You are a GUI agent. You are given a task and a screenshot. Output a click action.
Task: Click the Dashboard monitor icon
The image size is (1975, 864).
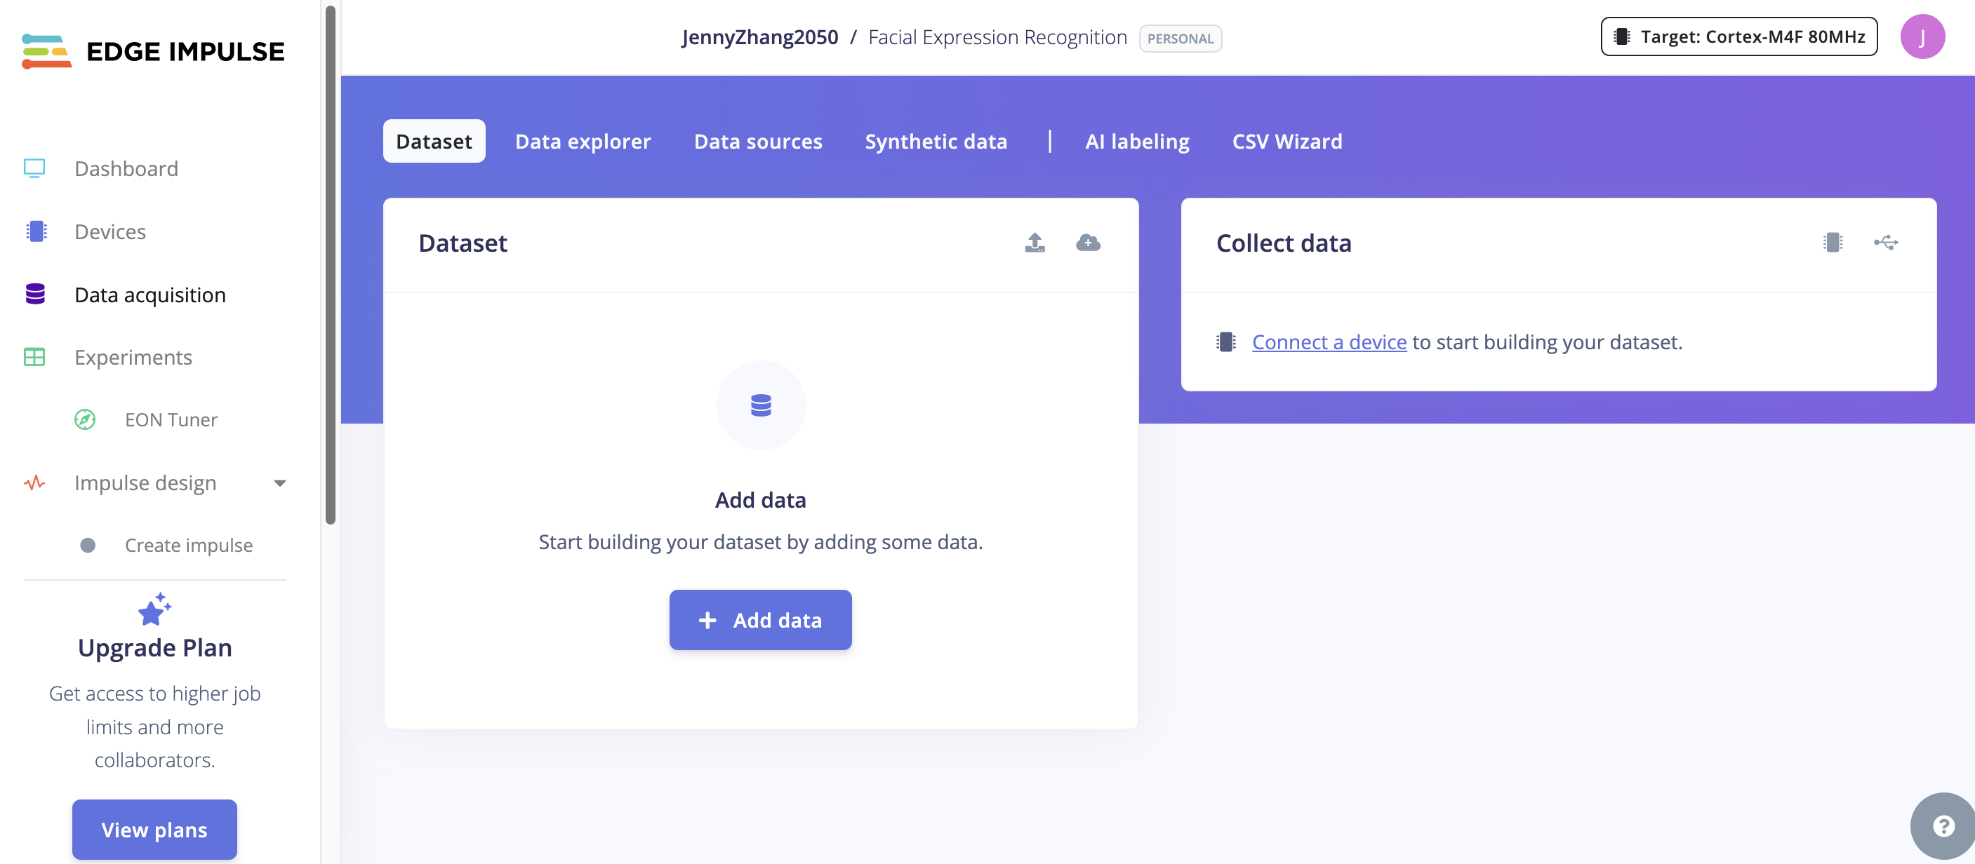[34, 168]
